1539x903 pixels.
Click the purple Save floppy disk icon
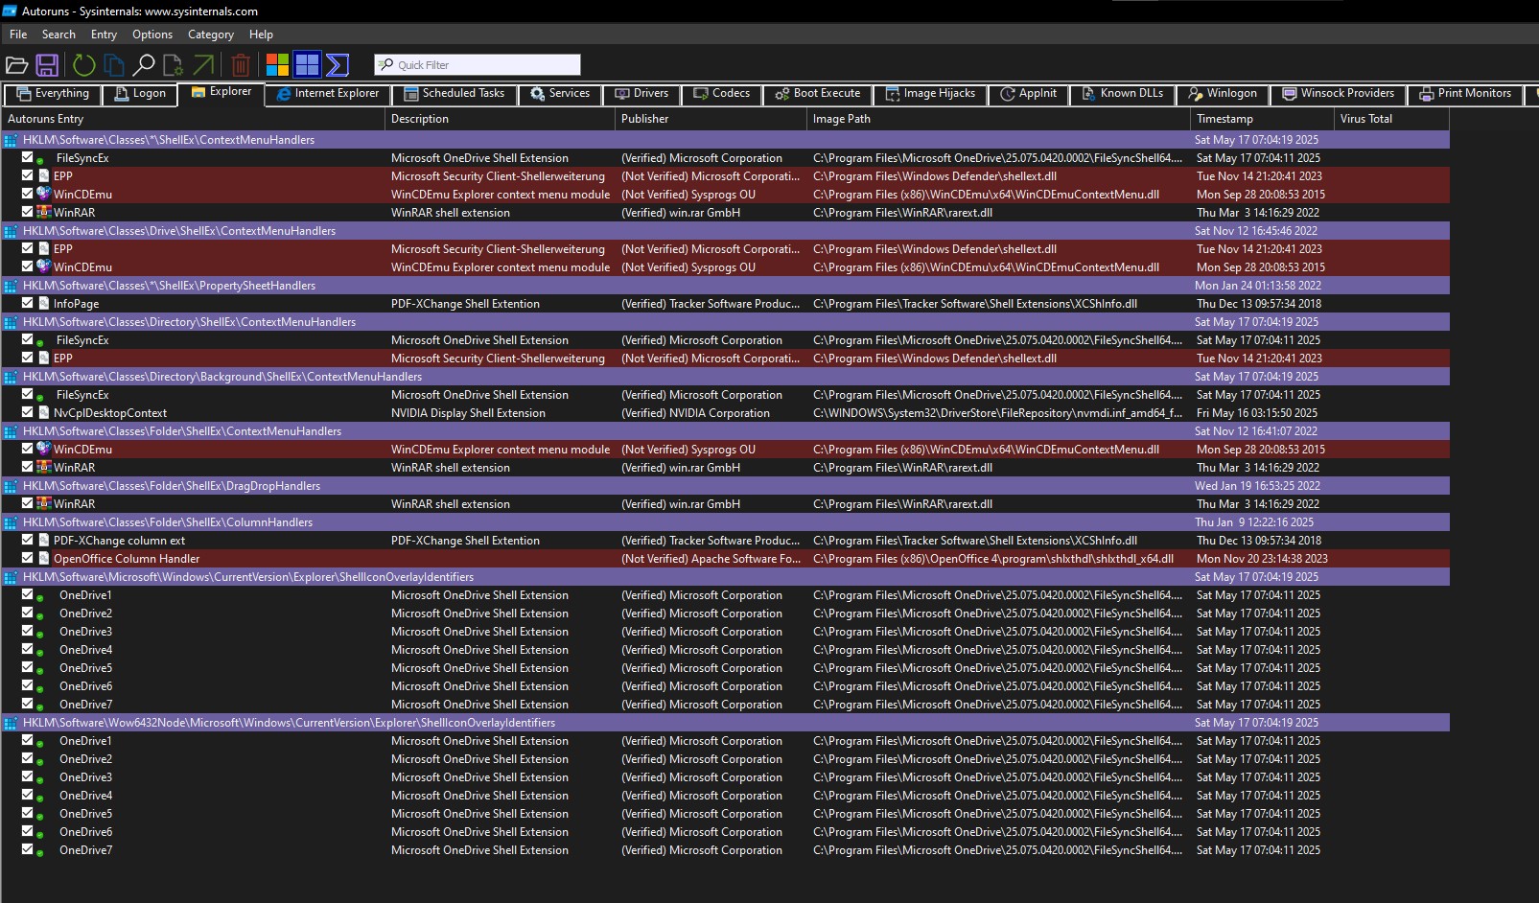[x=47, y=65]
